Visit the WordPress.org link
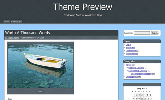 coord(132,53)
